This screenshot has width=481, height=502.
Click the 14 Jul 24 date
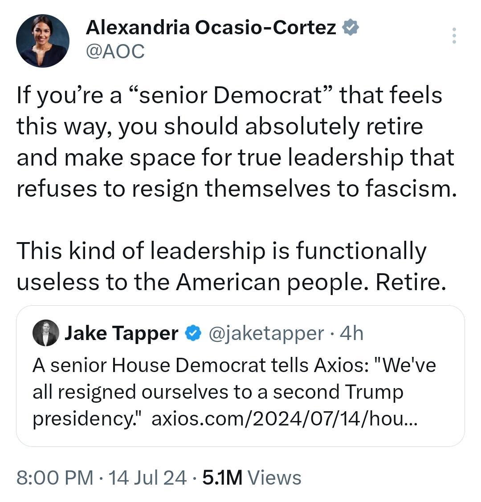[147, 478]
